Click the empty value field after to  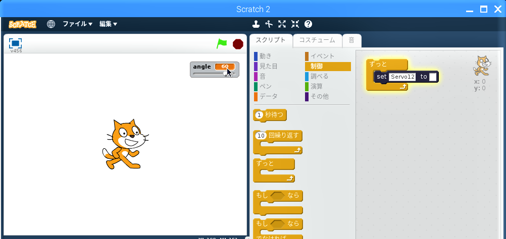tap(433, 77)
